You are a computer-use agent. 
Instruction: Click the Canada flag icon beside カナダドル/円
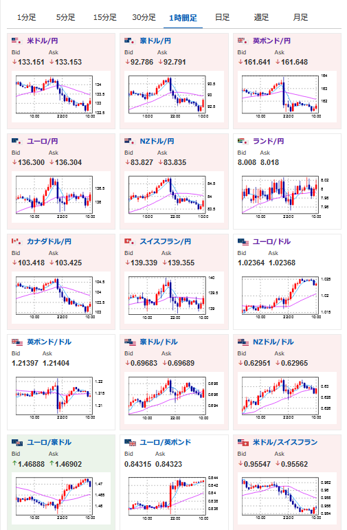pyautogui.click(x=17, y=242)
